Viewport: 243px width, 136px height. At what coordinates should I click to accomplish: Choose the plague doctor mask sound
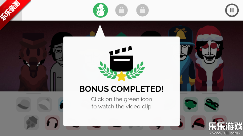pyautogui.click(x=31, y=122)
